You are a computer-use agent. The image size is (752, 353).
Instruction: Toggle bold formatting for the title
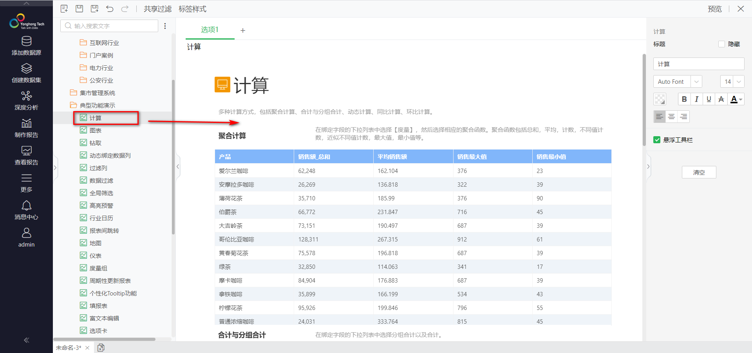click(x=684, y=99)
